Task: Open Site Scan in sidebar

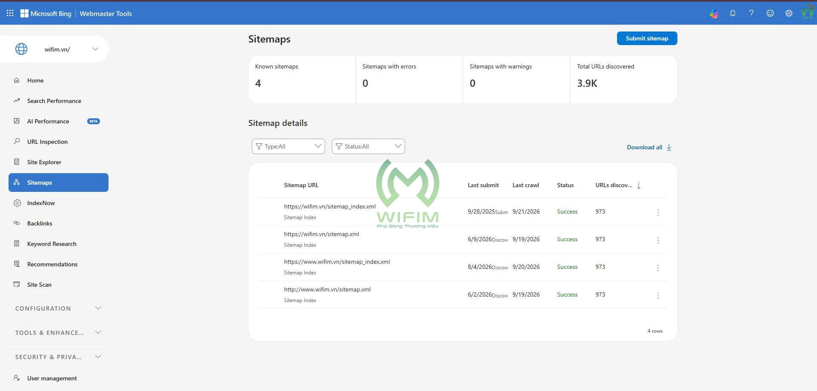Action: coord(58,285)
